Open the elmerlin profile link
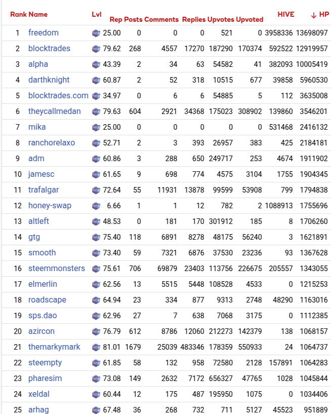 click(x=43, y=284)
